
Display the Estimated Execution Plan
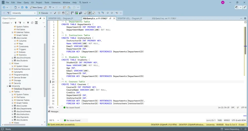pyautogui.click(x=59, y=13)
